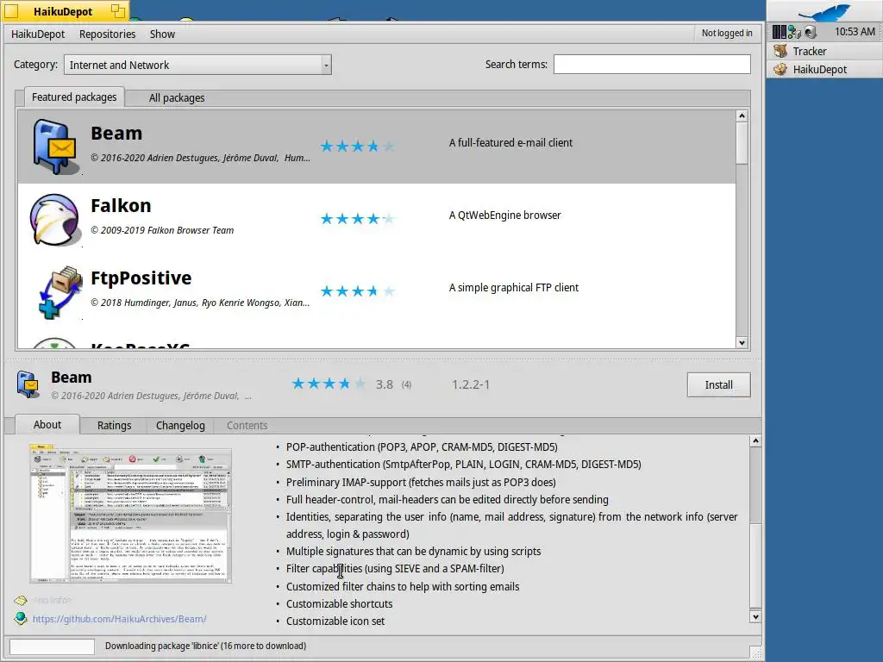
Task: Click the HaikuDepot window zoom button
Action: point(117,10)
